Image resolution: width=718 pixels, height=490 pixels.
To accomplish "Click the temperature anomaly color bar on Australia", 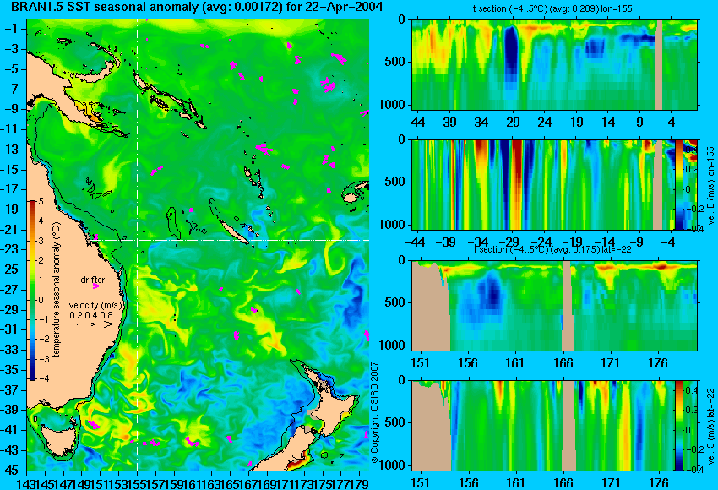I will [x=32, y=291].
